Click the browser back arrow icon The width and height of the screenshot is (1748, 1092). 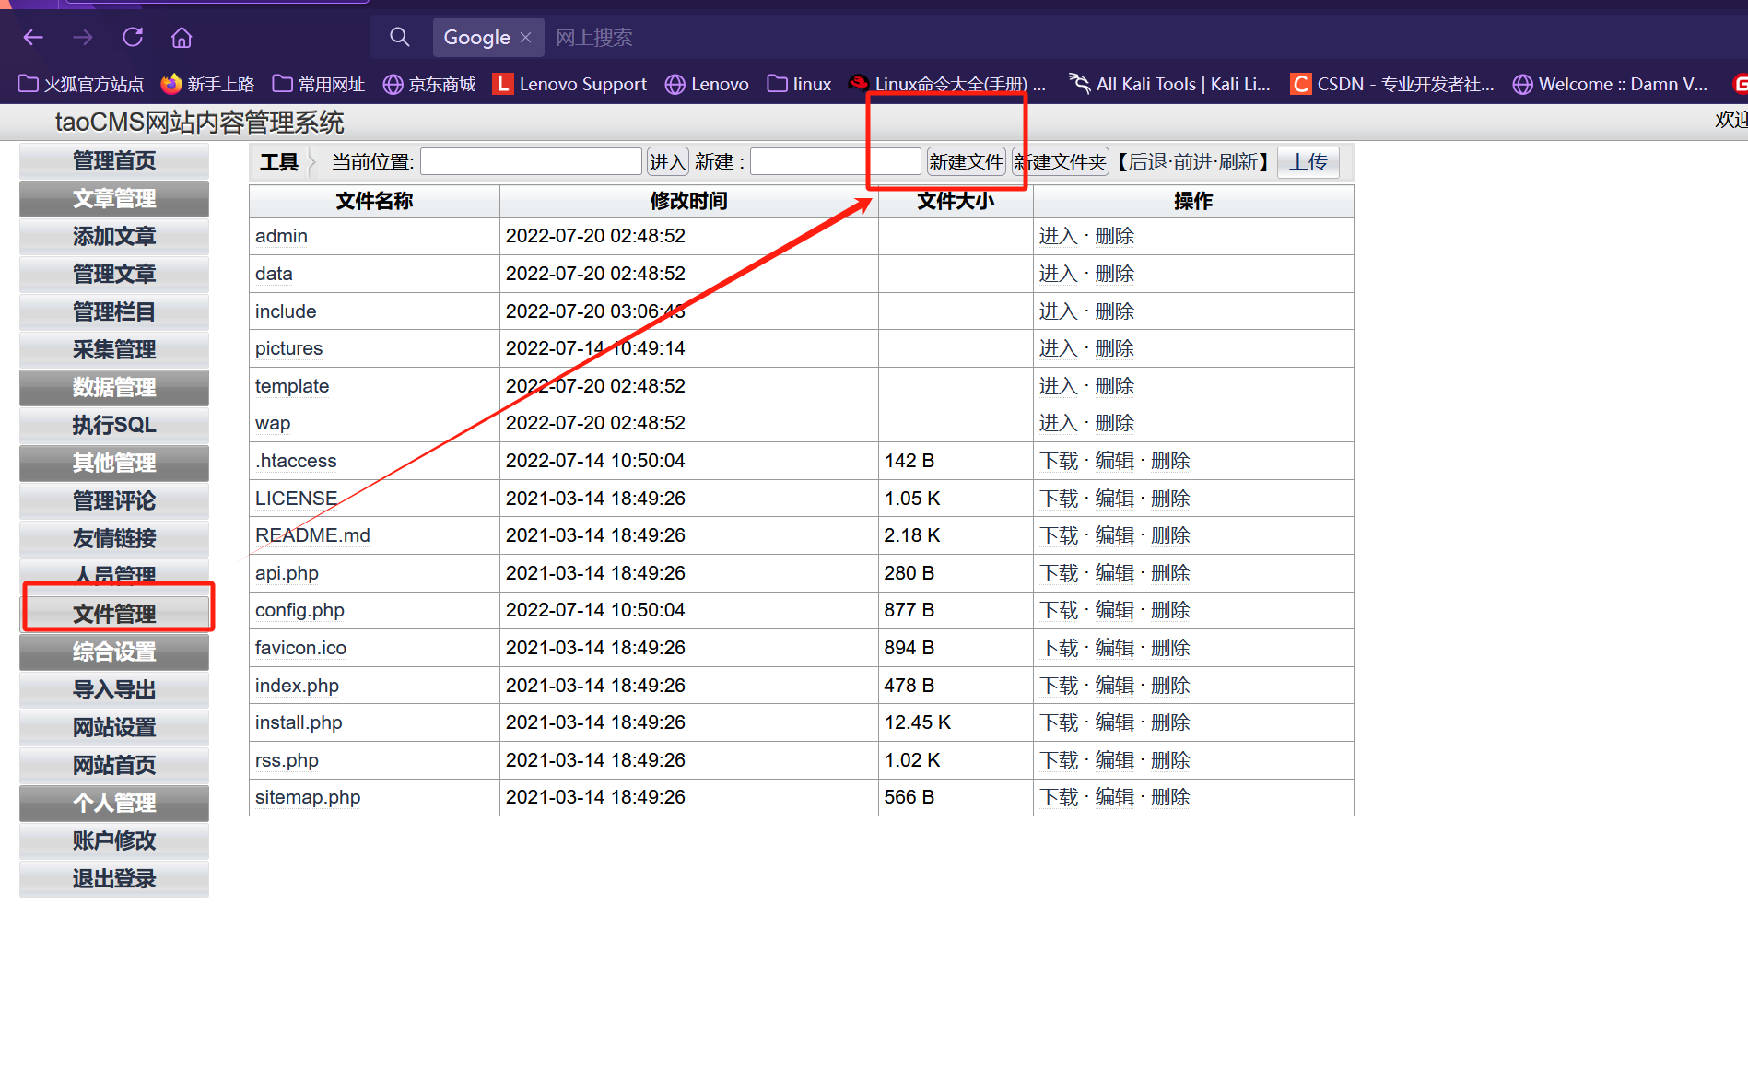[33, 38]
